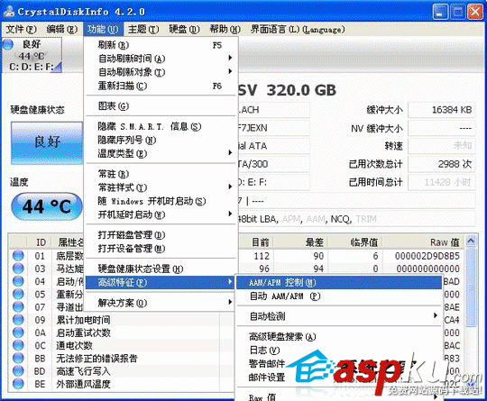Expand the 自动刷新对象(T) submenu
Viewport: 487px width, 401px height.
pyautogui.click(x=161, y=72)
